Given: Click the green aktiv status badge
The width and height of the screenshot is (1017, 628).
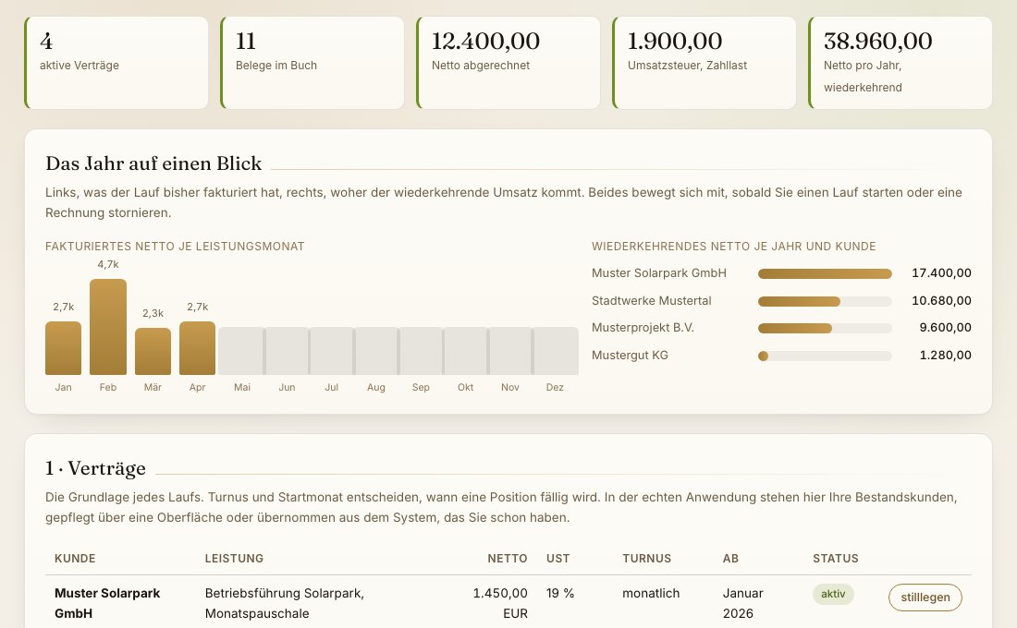Looking at the screenshot, I should pyautogui.click(x=833, y=594).
